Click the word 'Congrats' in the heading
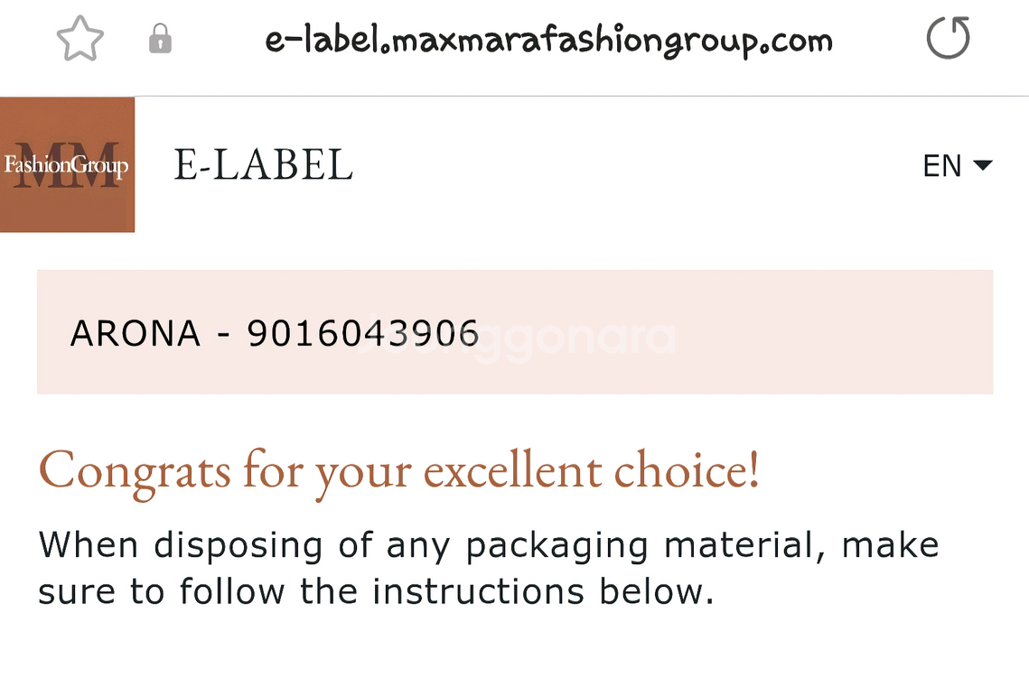Screen dimensions: 1029x677 pos(135,470)
